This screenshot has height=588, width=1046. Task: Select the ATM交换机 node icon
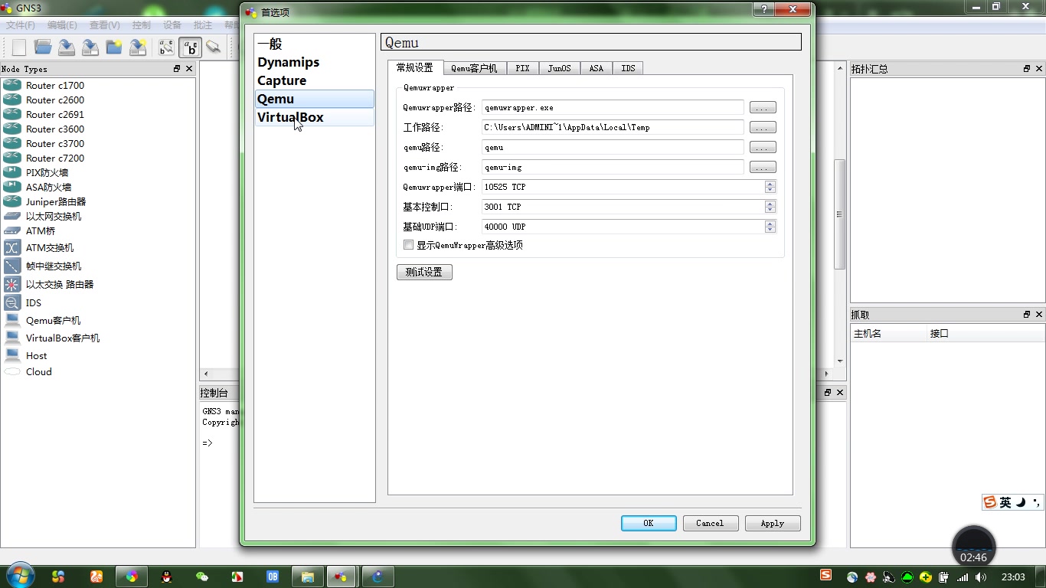(12, 247)
